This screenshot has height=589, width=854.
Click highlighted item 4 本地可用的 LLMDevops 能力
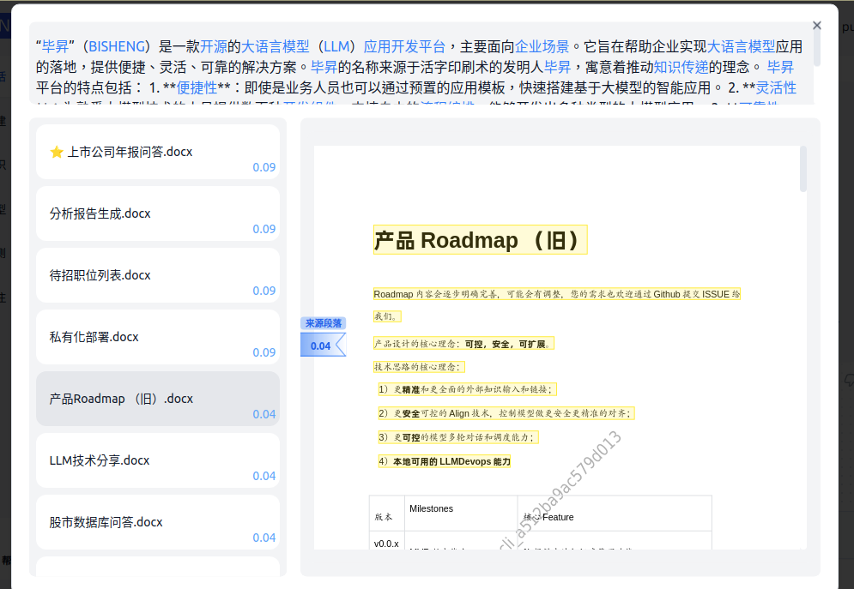(x=445, y=462)
